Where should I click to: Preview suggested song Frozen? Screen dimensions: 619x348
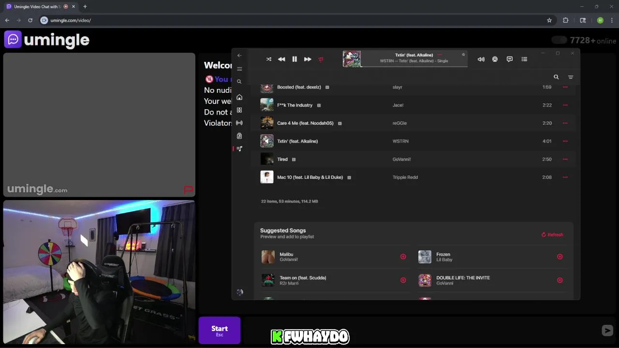tap(425, 257)
